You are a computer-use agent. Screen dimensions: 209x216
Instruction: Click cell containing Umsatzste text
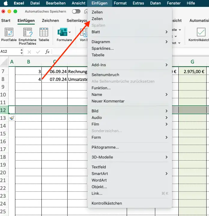(77, 79)
